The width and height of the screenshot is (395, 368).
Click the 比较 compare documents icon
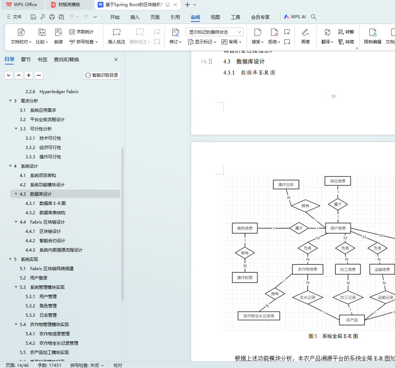pyautogui.click(x=42, y=37)
